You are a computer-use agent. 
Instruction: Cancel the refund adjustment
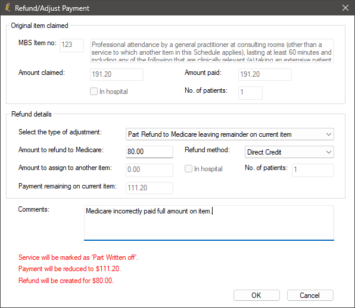coord(310,295)
